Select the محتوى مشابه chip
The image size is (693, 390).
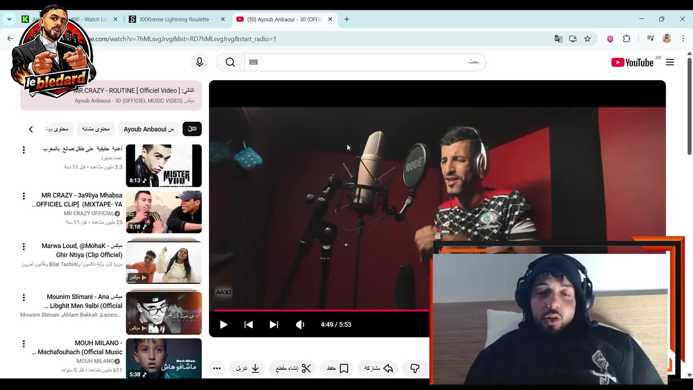96,129
